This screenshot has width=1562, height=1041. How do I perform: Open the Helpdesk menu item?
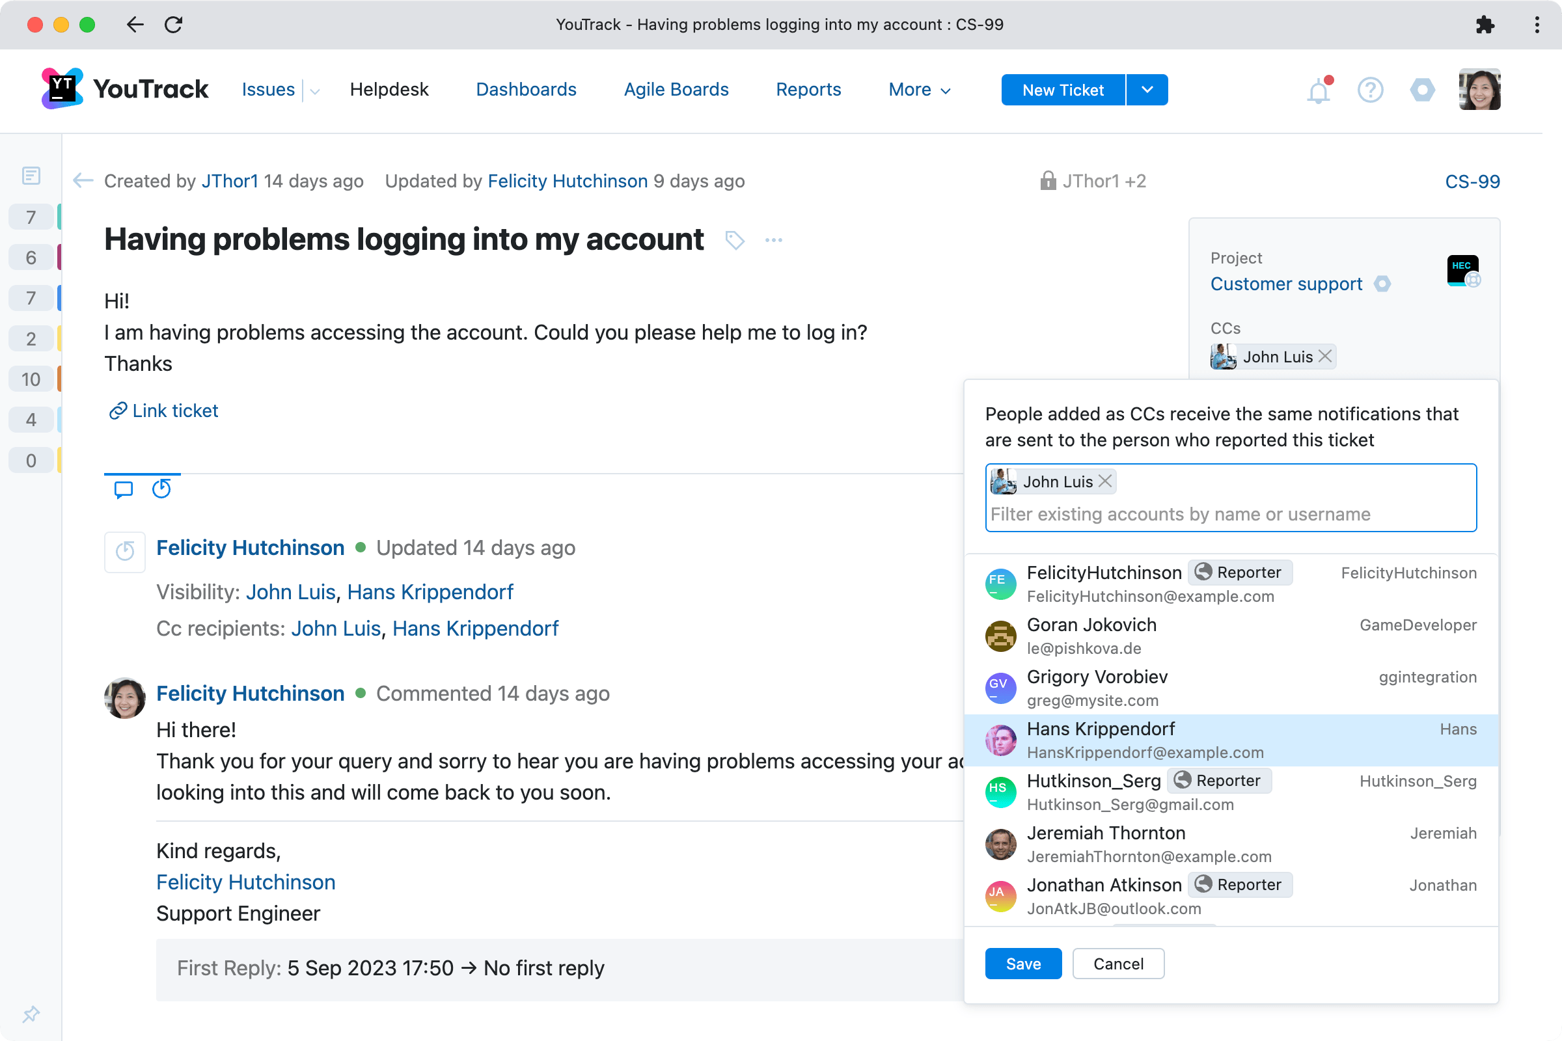click(389, 90)
